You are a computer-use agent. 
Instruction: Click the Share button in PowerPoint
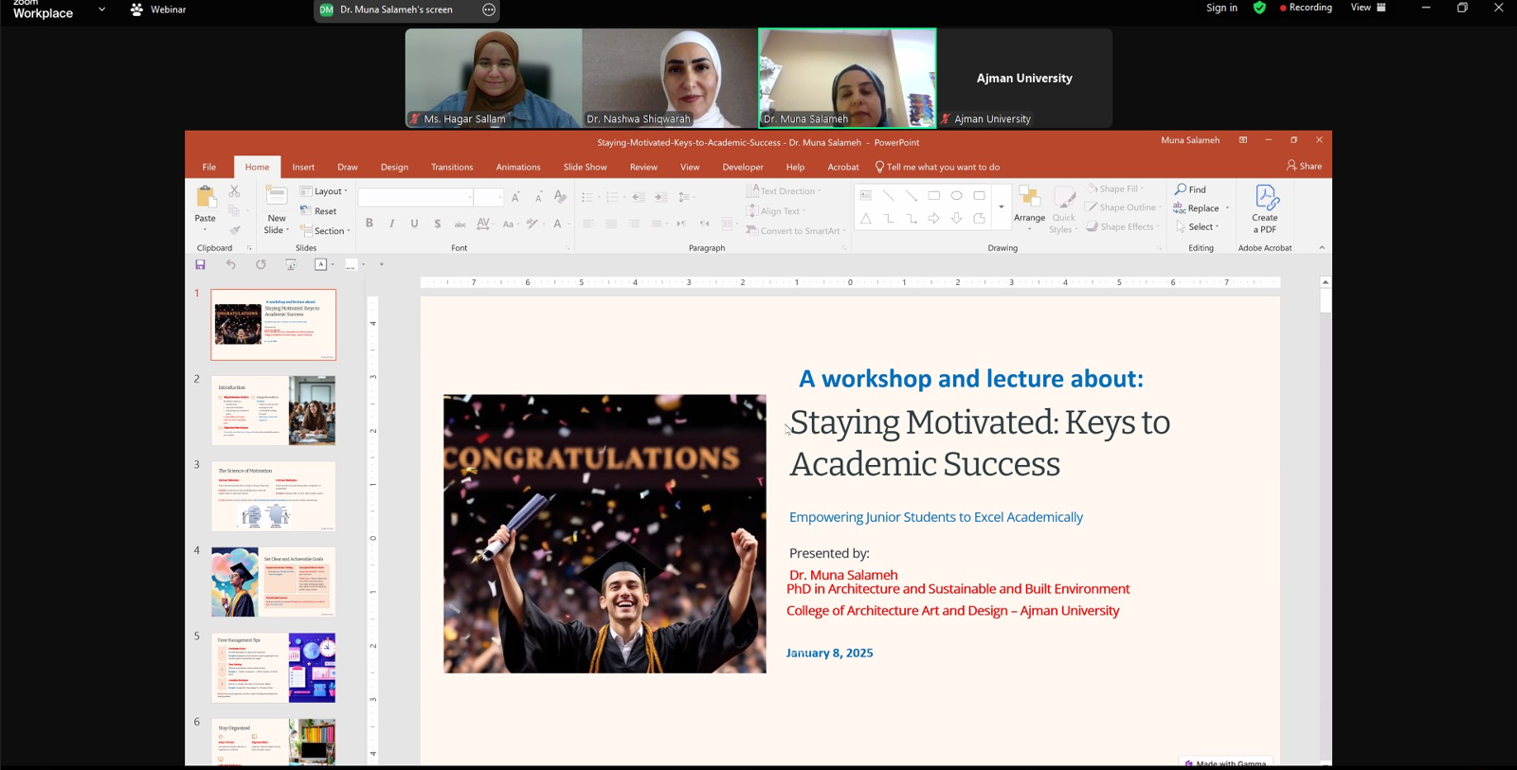(1304, 167)
